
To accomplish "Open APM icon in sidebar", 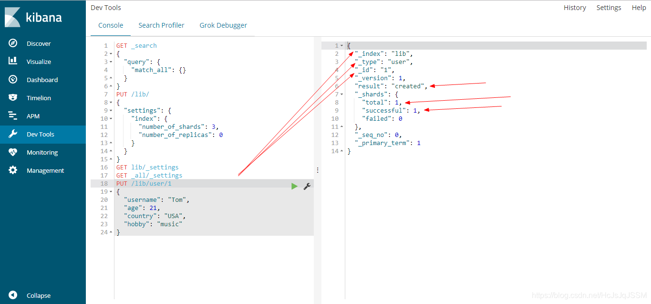I will click(13, 116).
